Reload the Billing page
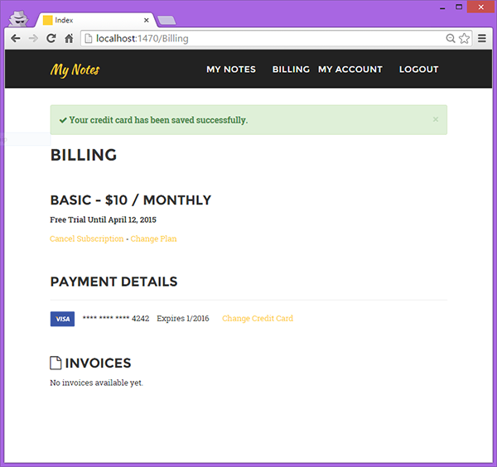 51,39
